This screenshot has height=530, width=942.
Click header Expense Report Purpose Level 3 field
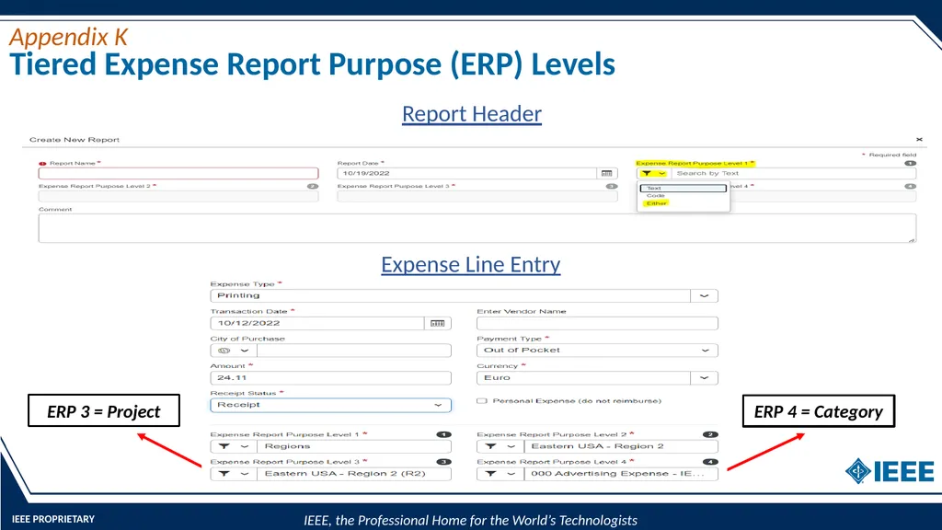pyautogui.click(x=477, y=196)
